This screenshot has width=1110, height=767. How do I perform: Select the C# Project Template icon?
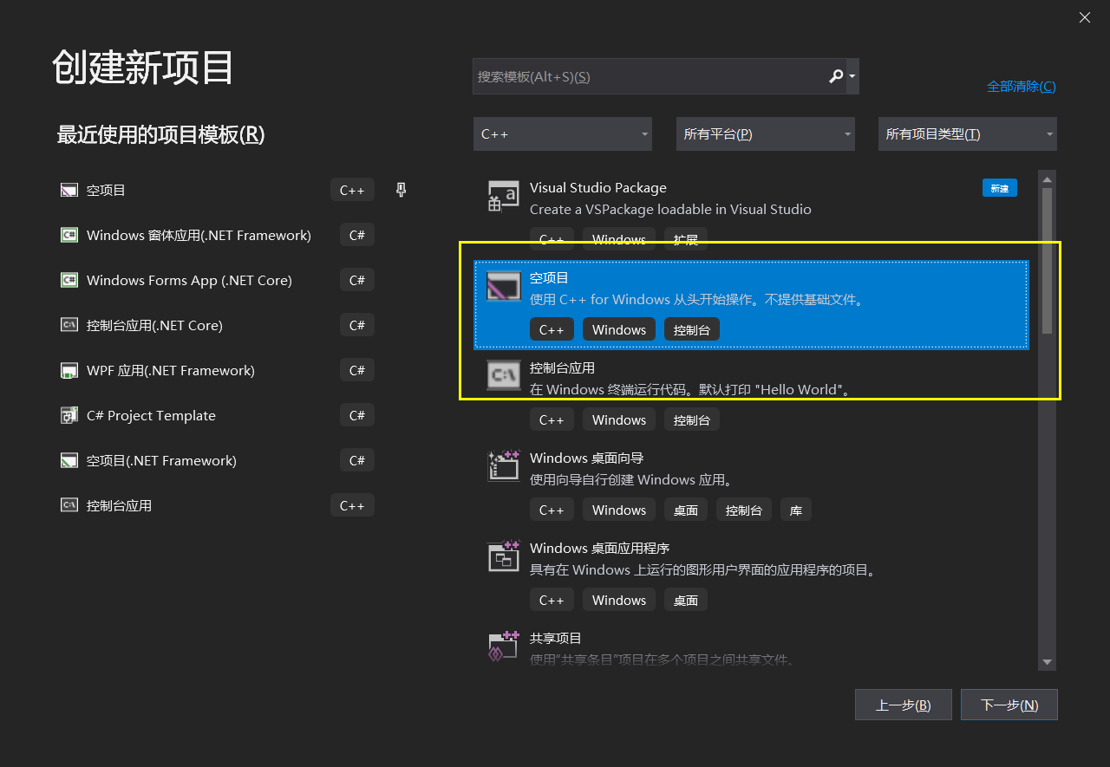(69, 415)
